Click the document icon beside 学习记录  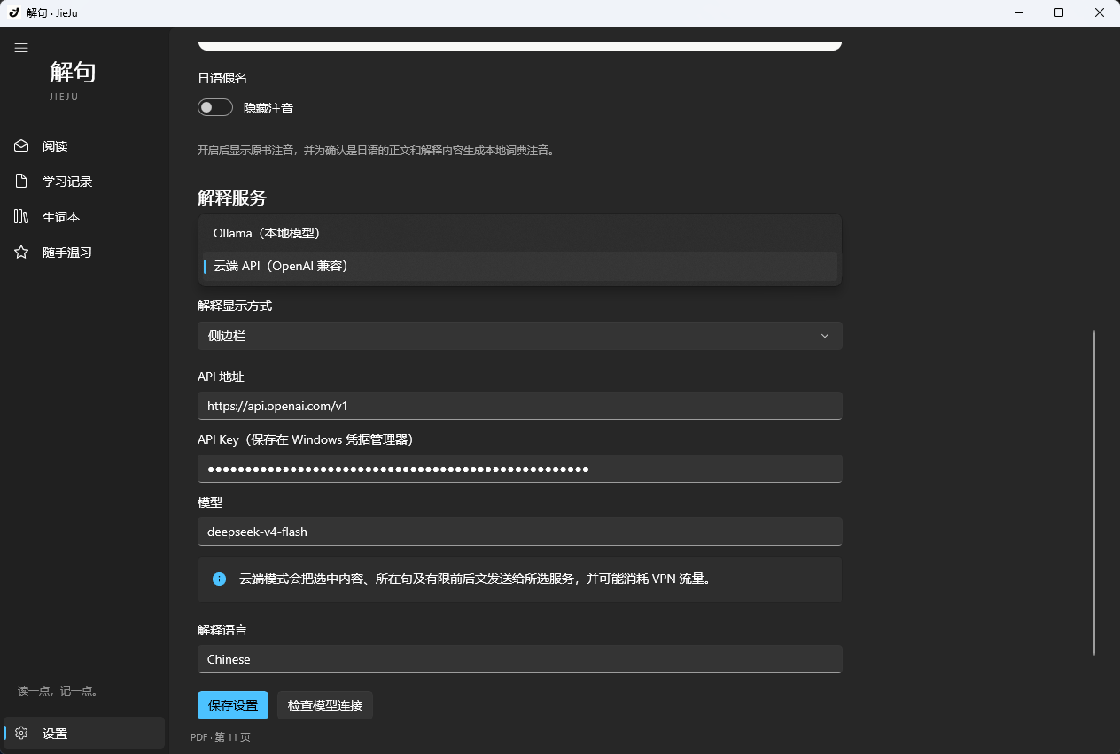tap(21, 182)
